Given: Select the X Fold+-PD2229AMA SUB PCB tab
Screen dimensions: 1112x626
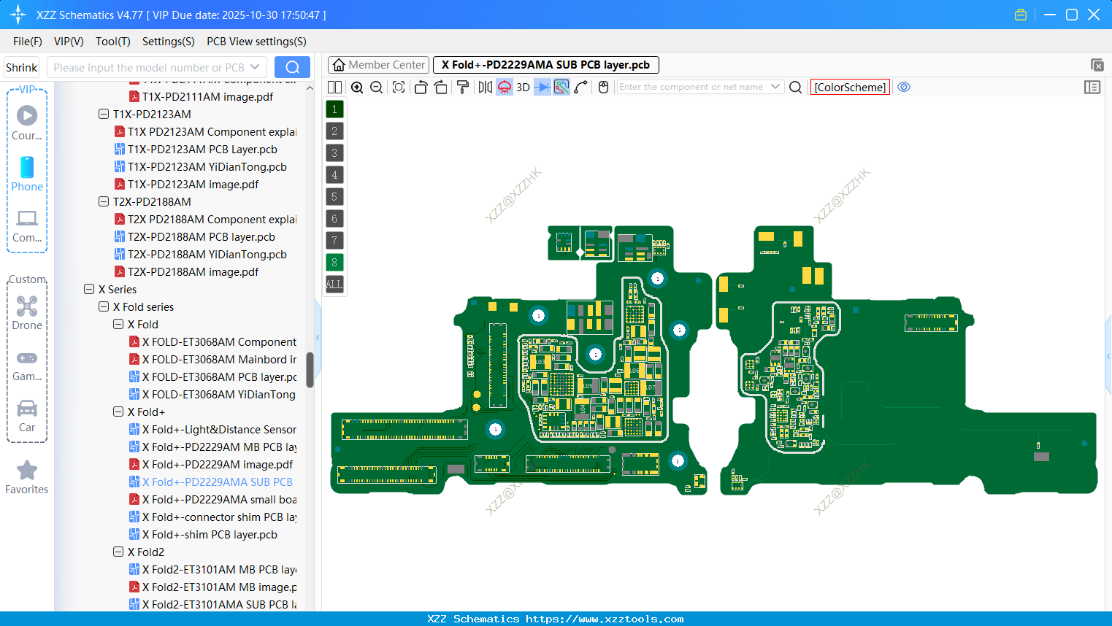Looking at the screenshot, I should [x=545, y=64].
